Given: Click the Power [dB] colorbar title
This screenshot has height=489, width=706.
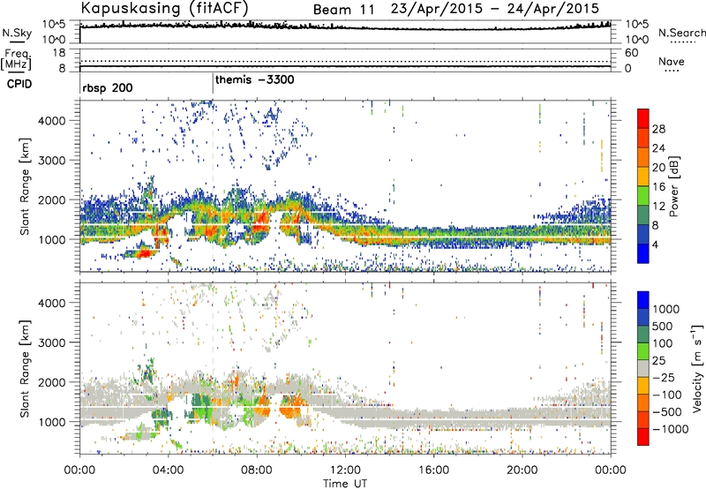Looking at the screenshot, I should (x=674, y=186).
